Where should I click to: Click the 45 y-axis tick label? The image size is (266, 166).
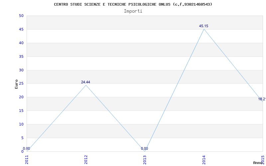click(x=21, y=30)
